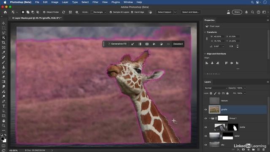Image resolution: width=270 pixels, height=152 pixels.
Task: Select the Hand tool
Action: coord(3,121)
